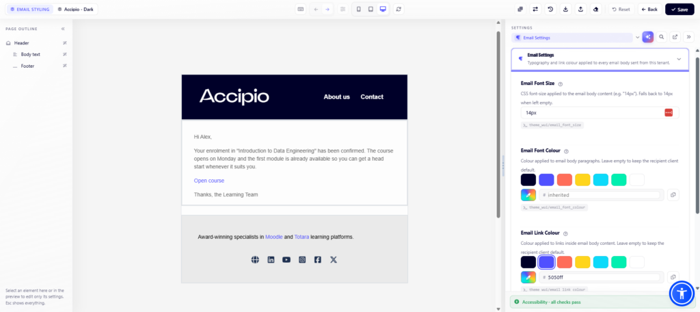700x312 pixels.
Task: Open the sliders options icon in toolbar
Action: coord(343,9)
